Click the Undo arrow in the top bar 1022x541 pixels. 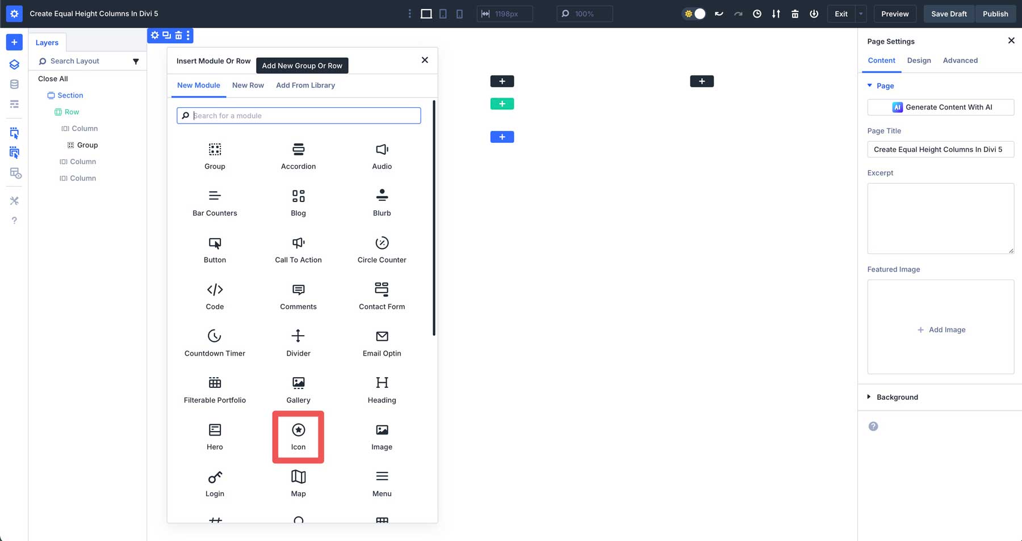719,14
